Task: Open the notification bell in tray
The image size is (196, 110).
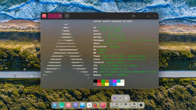Action: 130,104
